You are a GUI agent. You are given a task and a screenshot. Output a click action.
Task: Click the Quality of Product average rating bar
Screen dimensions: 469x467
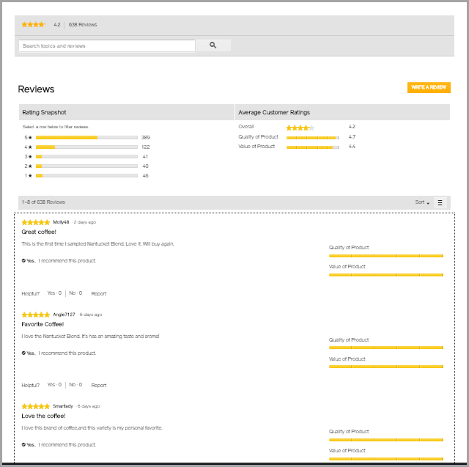point(311,137)
